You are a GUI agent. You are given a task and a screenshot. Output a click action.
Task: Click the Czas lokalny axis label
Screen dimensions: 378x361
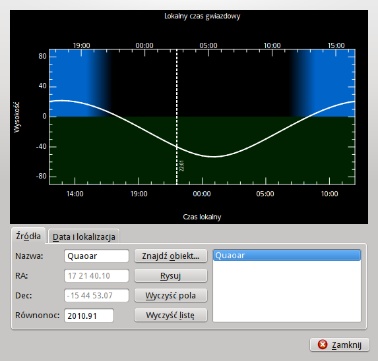click(202, 217)
